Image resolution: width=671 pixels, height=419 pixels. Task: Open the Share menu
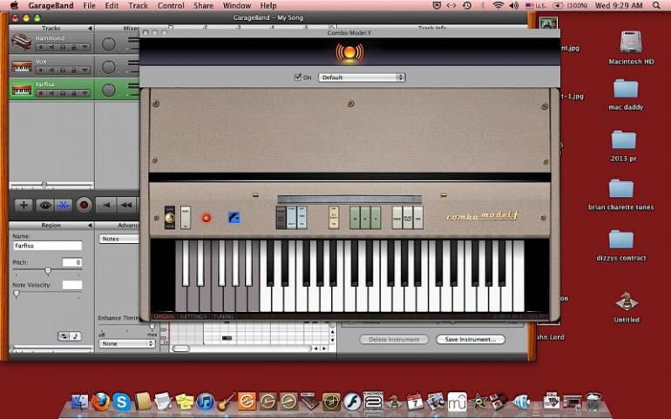pos(203,5)
